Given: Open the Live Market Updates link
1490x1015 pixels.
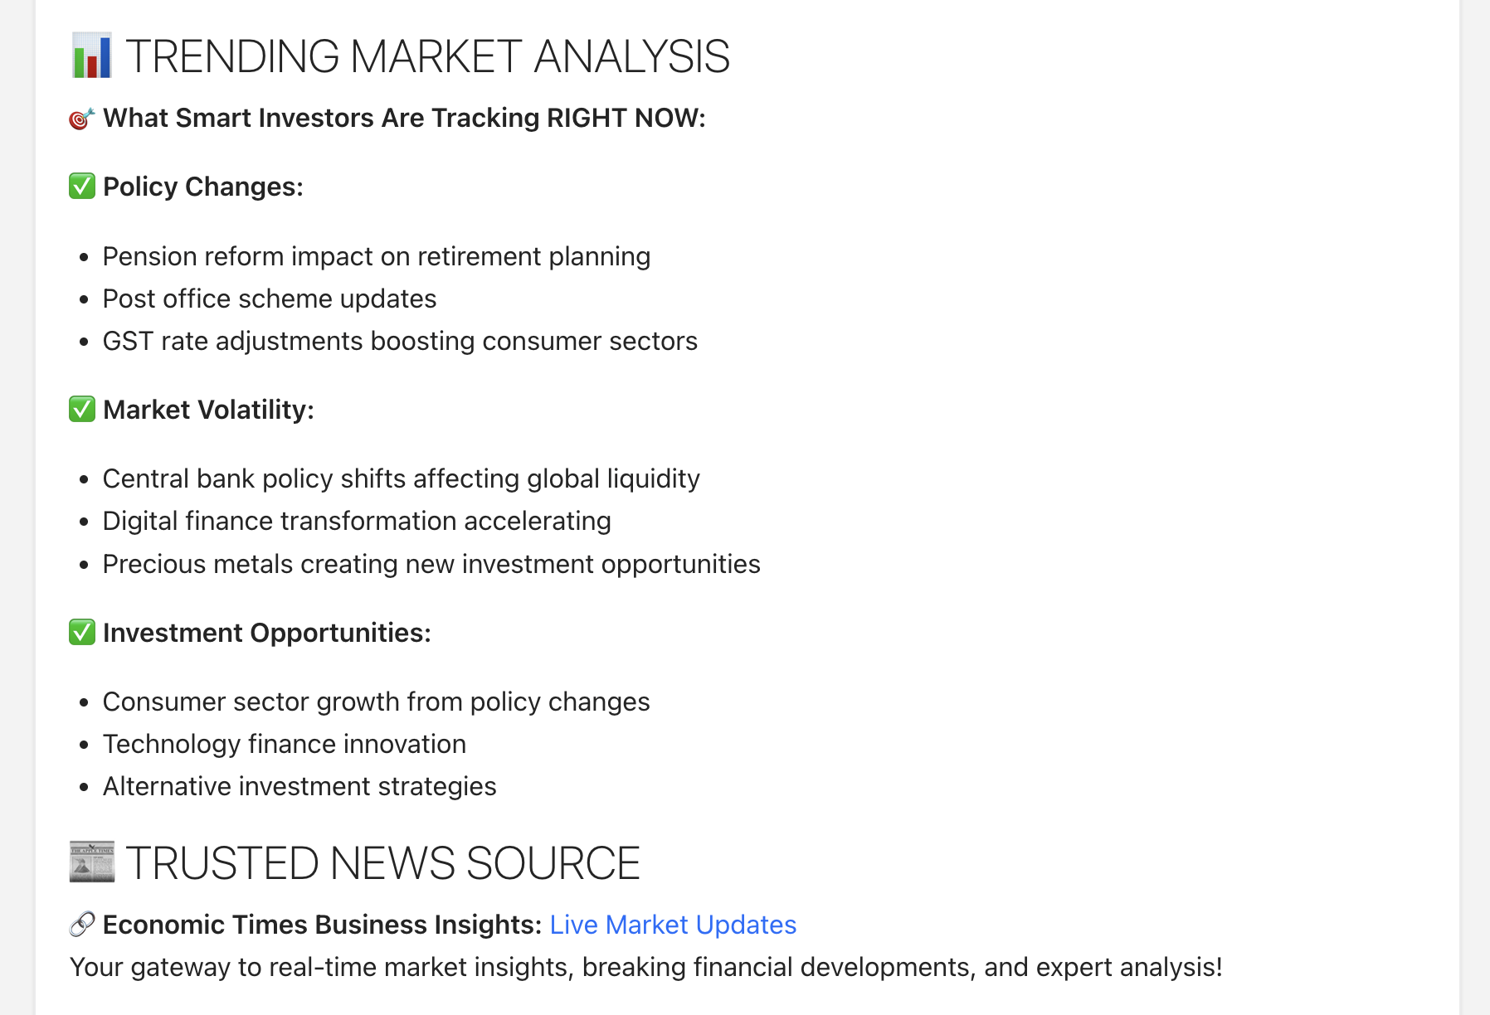Looking at the screenshot, I should [673, 925].
